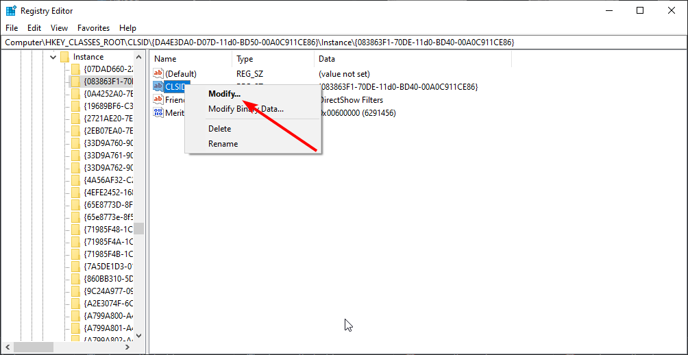Click the "(value not set)" data cell
Image resolution: width=688 pixels, height=355 pixels.
[x=345, y=74]
